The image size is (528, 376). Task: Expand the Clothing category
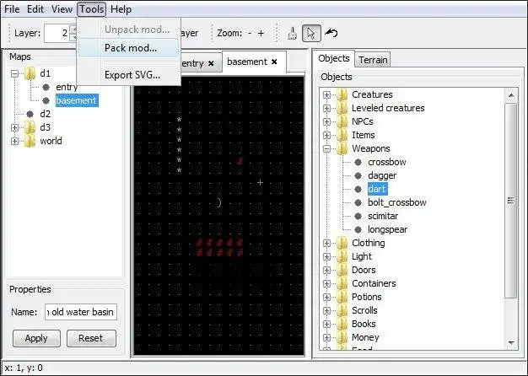pyautogui.click(x=326, y=243)
